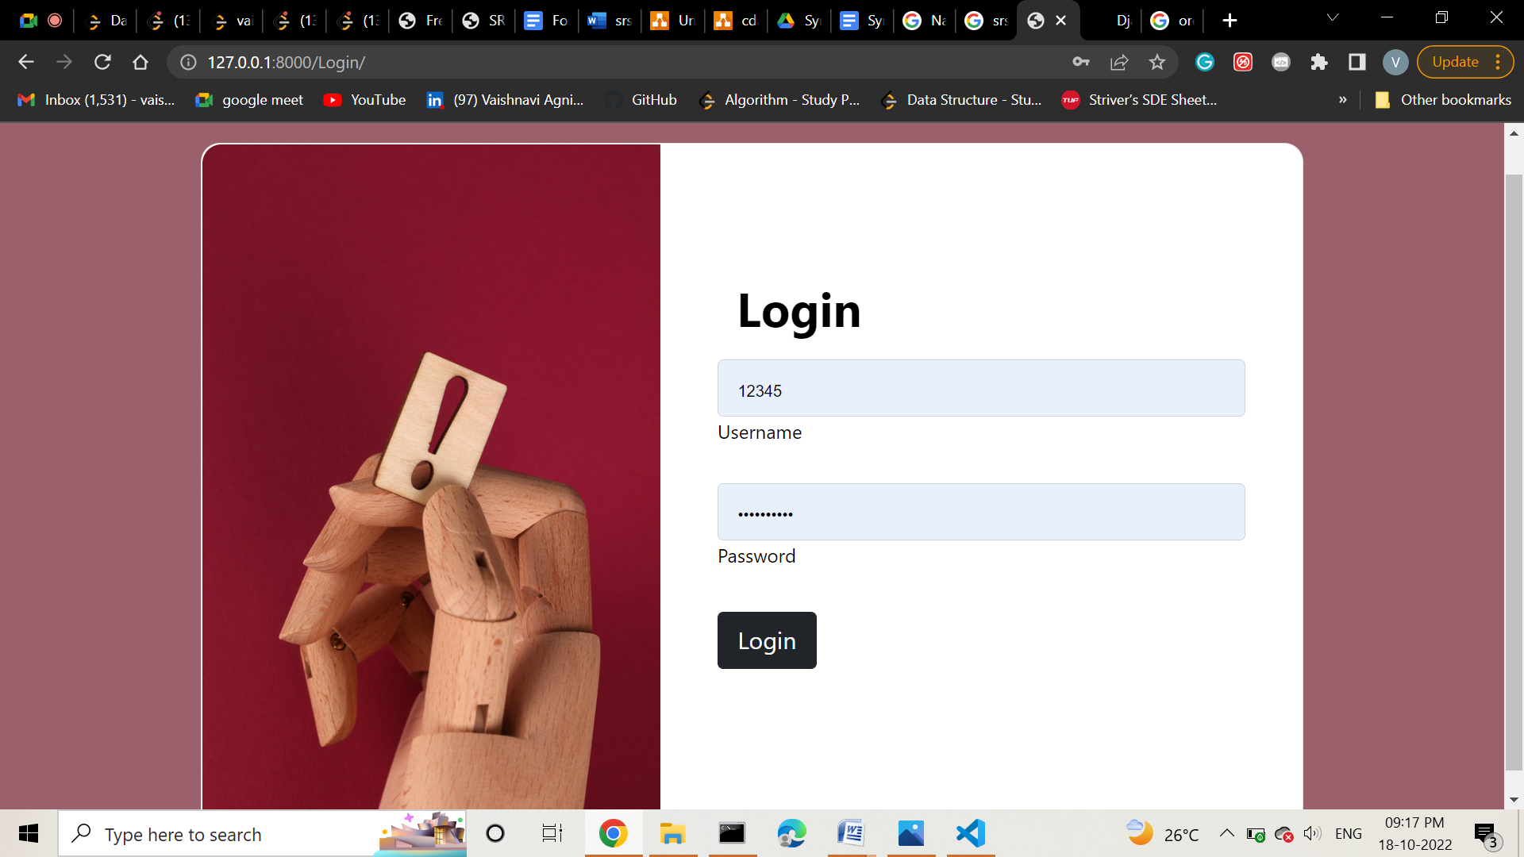This screenshot has height=857, width=1524.
Task: Open Chrome profile avatar V
Action: point(1395,62)
